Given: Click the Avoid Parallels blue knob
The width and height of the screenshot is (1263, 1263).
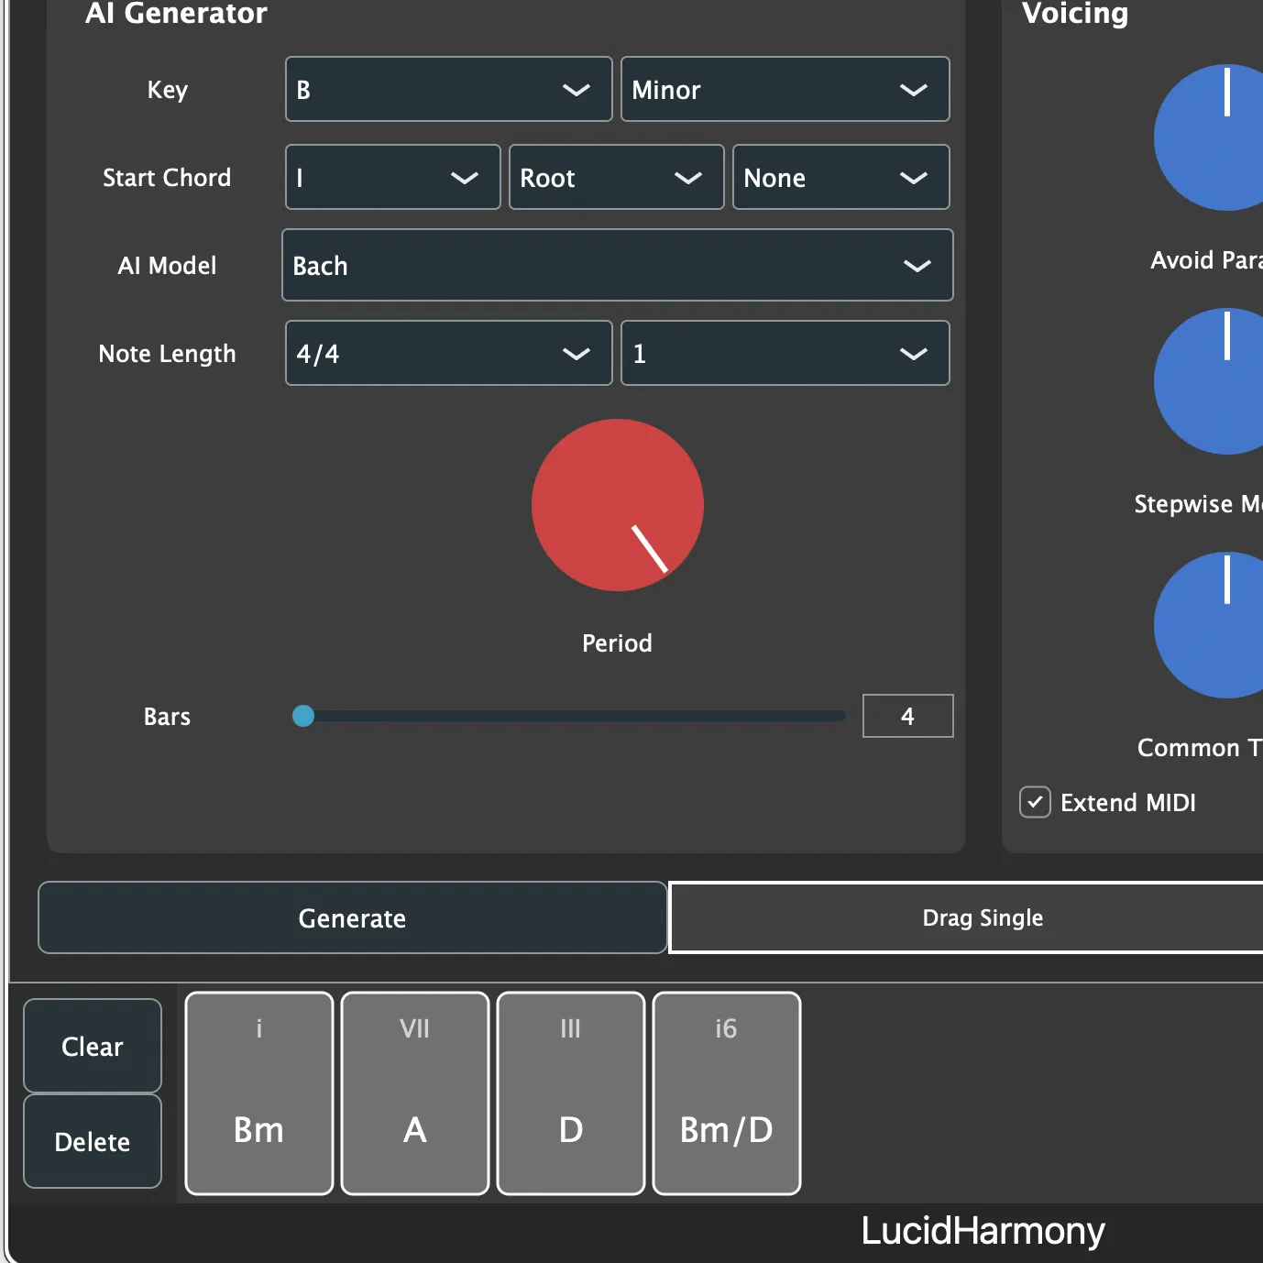Looking at the screenshot, I should [x=1210, y=137].
